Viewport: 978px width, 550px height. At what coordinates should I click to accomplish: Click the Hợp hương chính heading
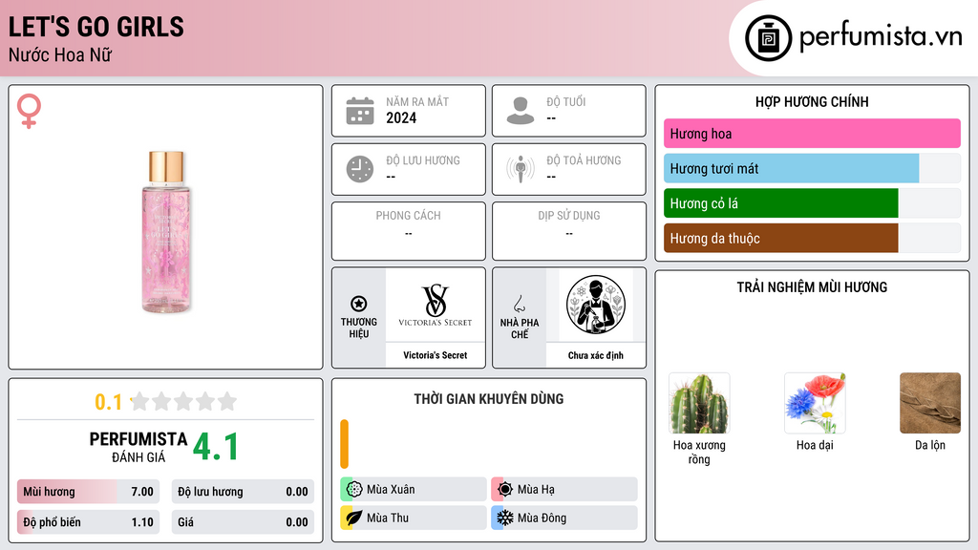[812, 101]
